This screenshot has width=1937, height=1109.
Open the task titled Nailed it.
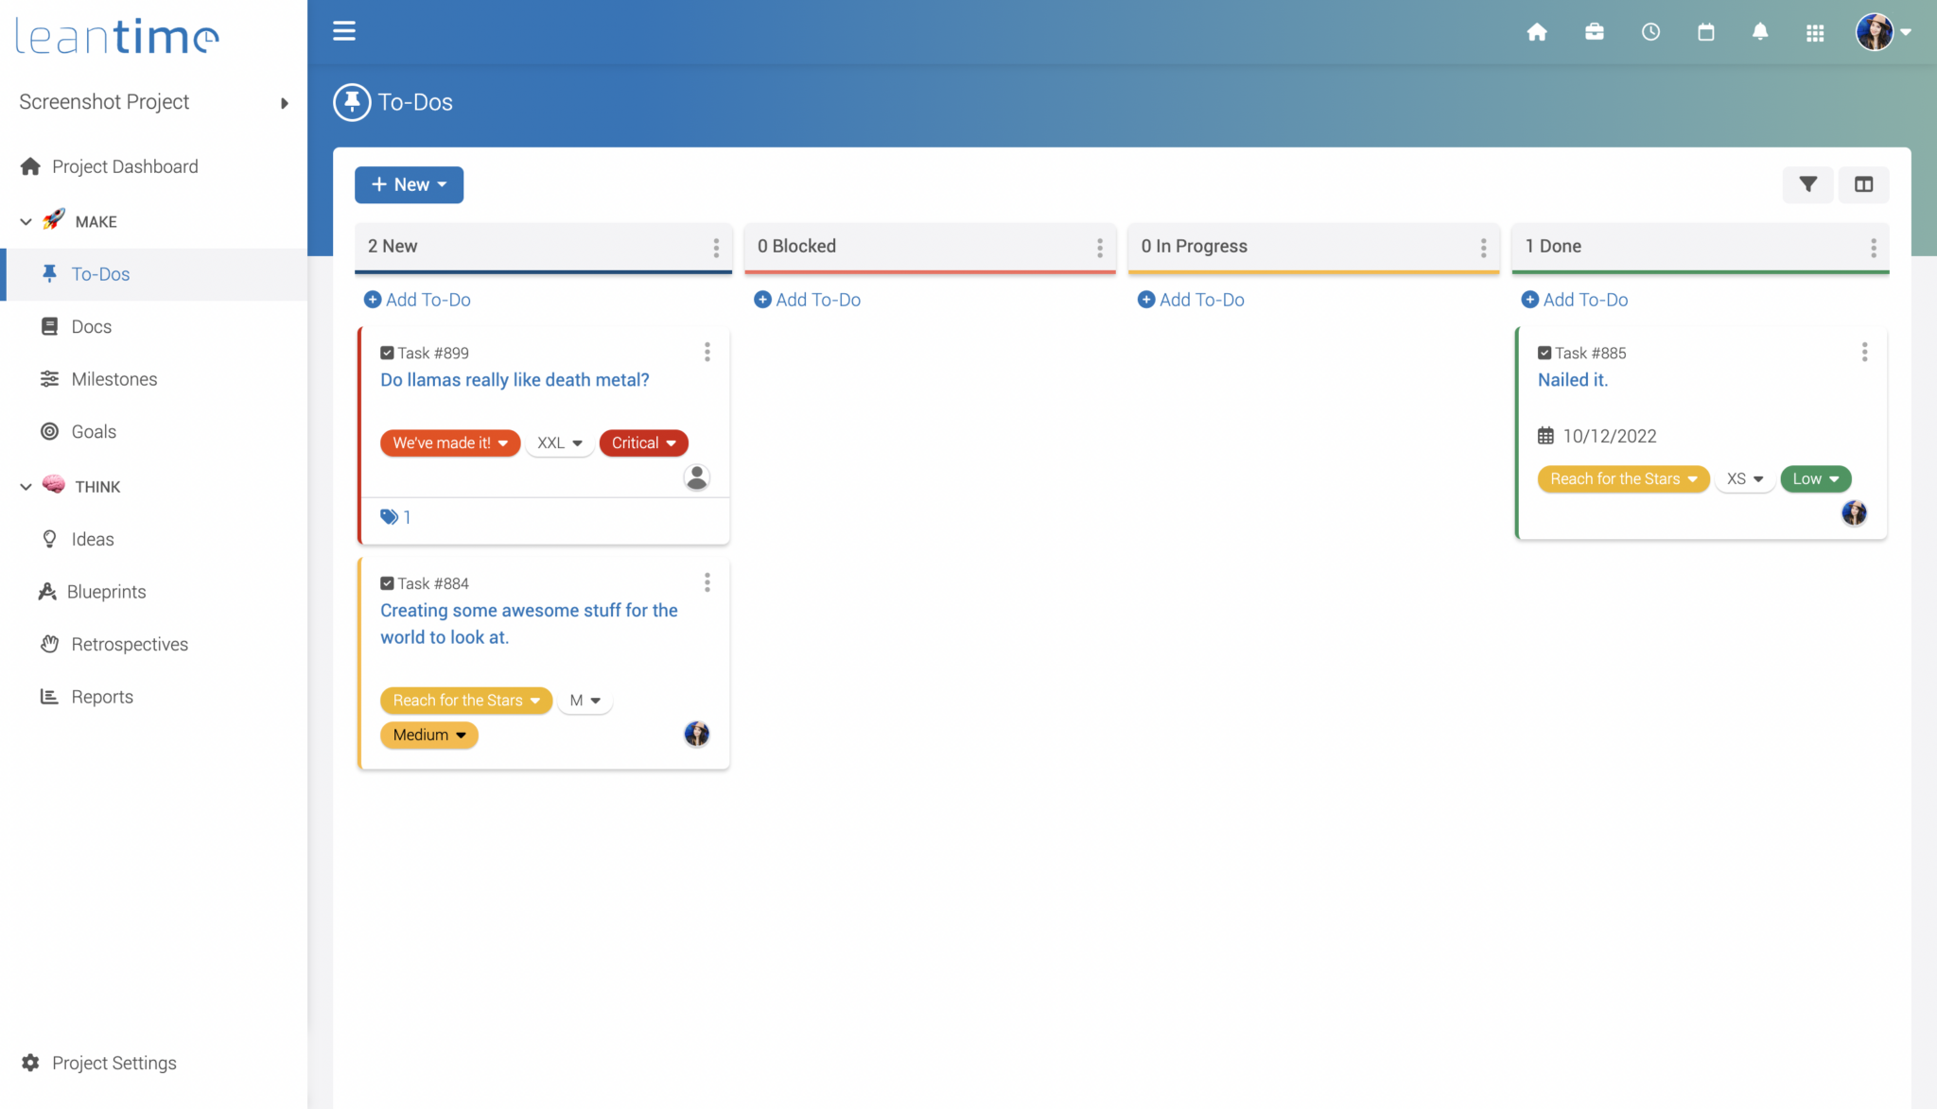pos(1573,380)
